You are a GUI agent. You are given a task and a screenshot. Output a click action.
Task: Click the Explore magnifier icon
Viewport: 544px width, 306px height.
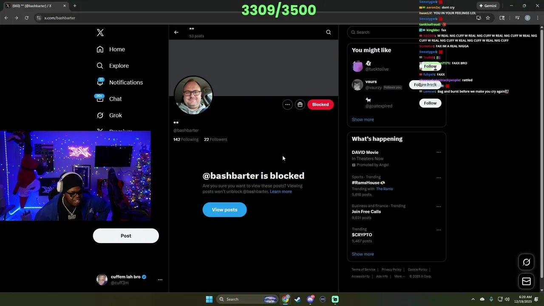100,66
